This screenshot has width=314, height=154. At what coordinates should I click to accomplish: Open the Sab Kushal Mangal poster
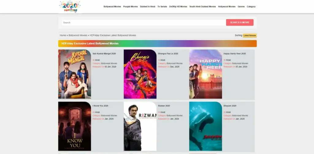point(75,74)
